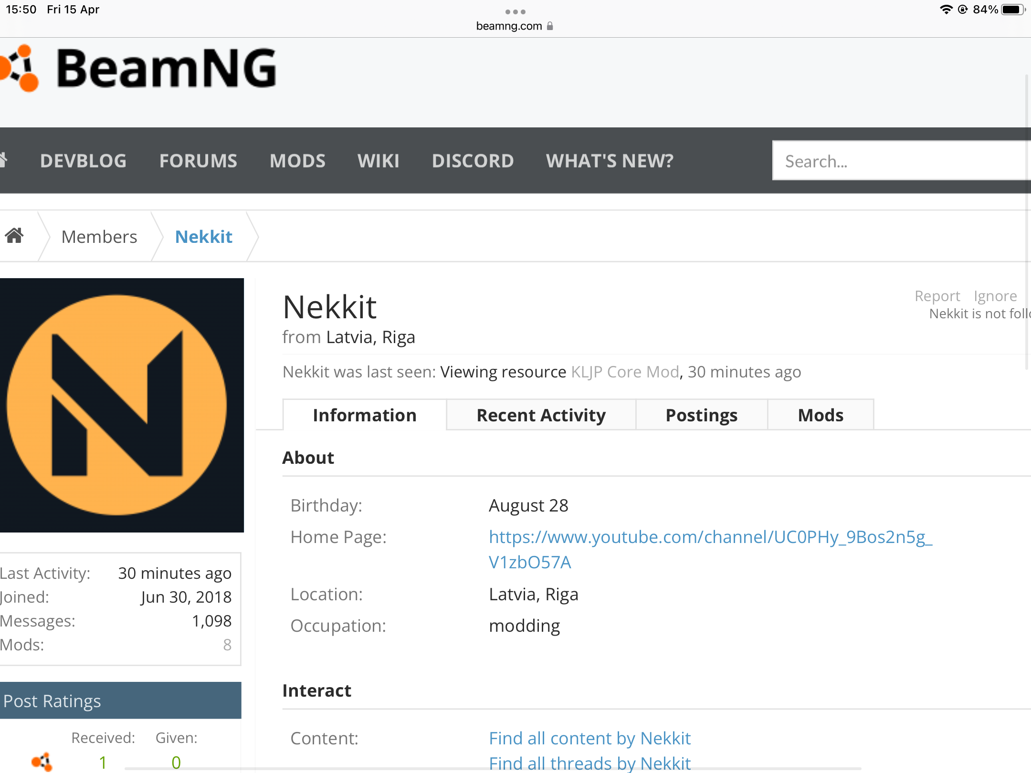Open WHAT'S NEW? navigation item
Image resolution: width=1031 pixels, height=773 pixels.
tap(610, 161)
